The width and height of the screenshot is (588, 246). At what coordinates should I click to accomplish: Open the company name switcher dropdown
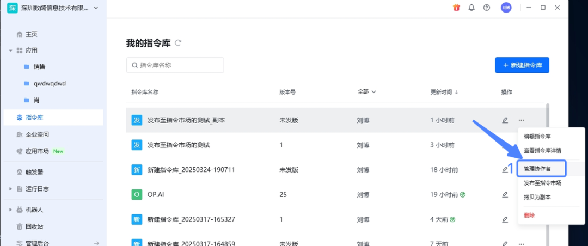96,8
